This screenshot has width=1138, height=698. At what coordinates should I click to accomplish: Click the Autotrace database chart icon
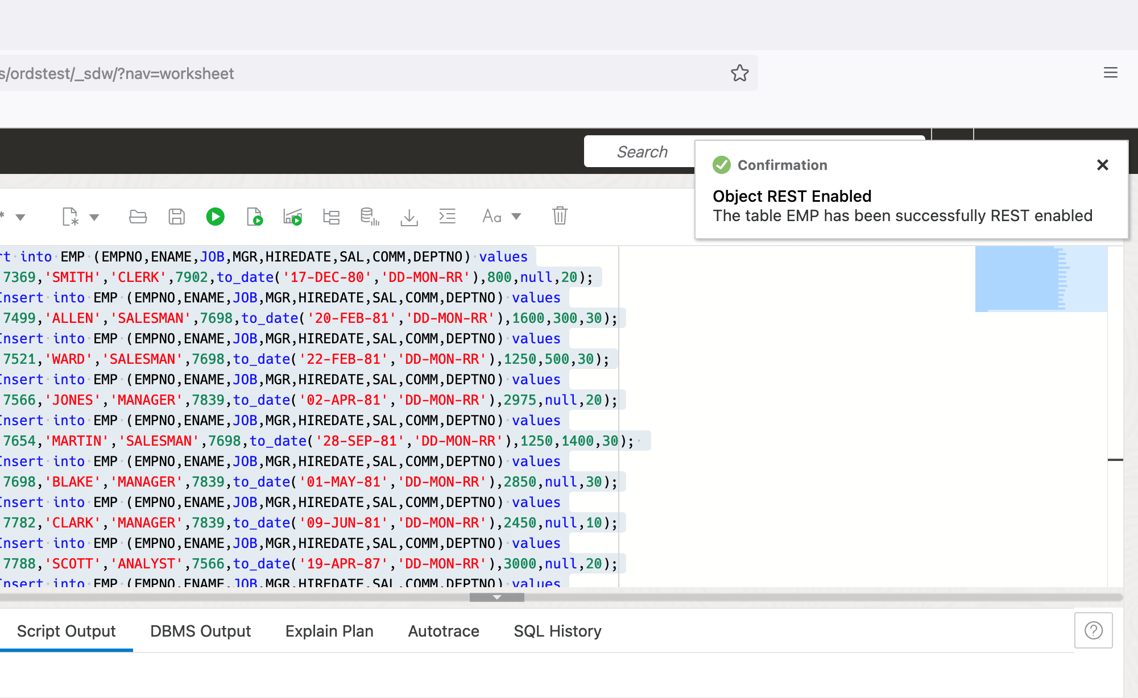[x=370, y=217]
